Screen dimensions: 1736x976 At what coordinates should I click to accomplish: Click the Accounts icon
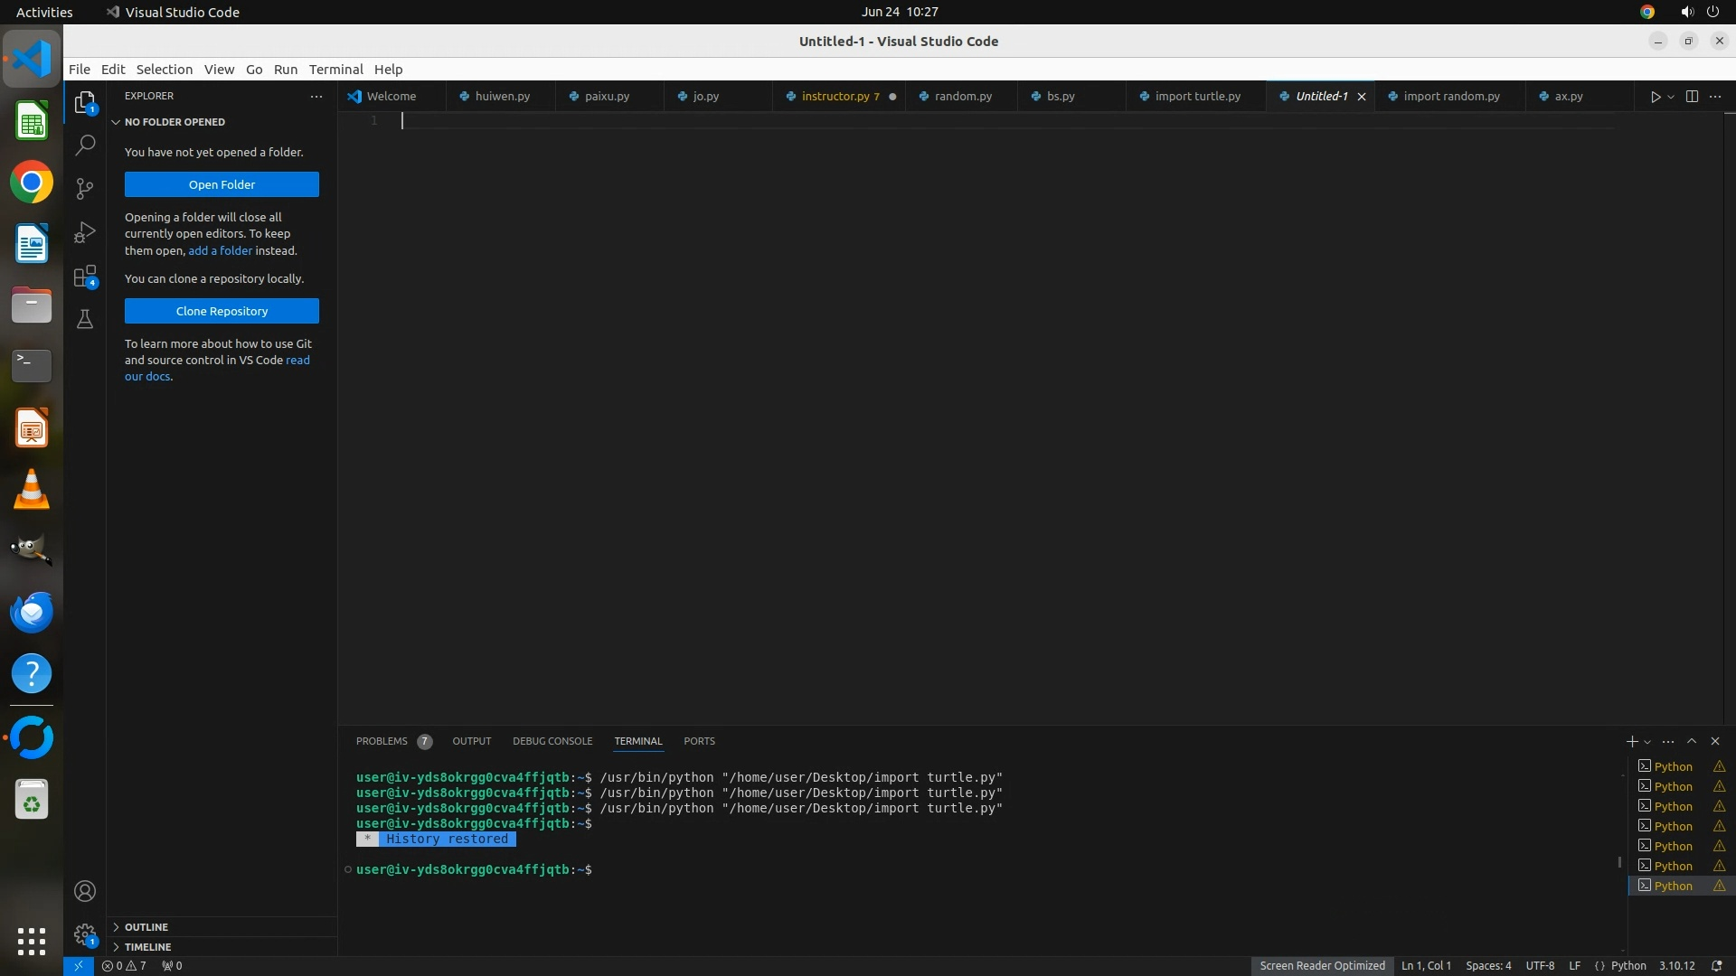click(x=85, y=891)
